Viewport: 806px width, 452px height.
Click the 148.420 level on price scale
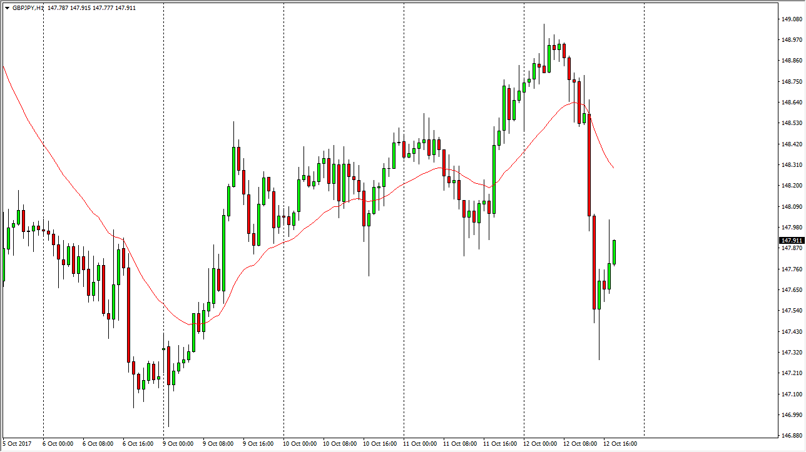coord(791,144)
